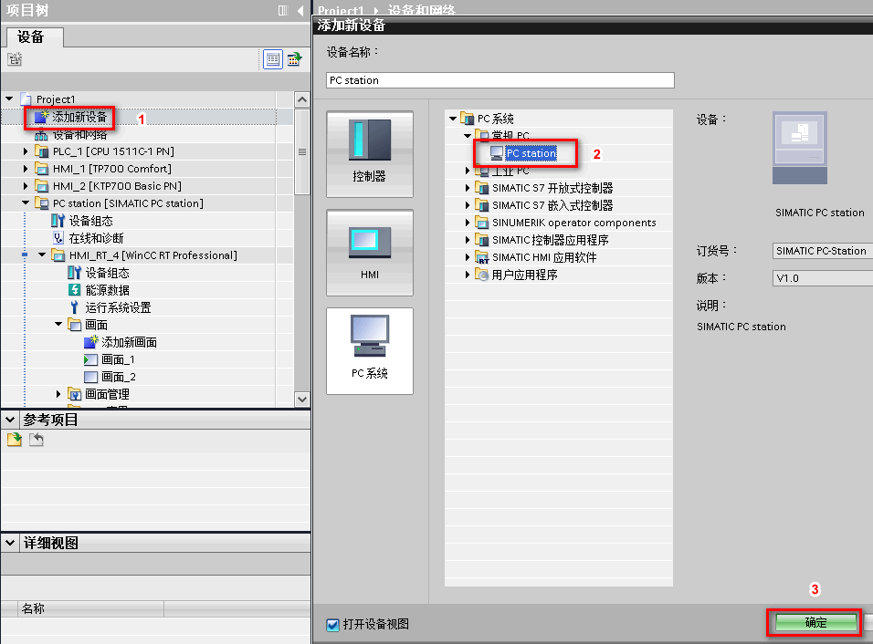Image resolution: width=873 pixels, height=644 pixels.
Task: Select the 运行系统设置 tree row
Action: pyautogui.click(x=118, y=307)
